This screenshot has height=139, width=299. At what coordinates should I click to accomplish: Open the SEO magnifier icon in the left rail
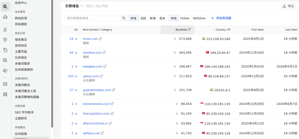5,7
